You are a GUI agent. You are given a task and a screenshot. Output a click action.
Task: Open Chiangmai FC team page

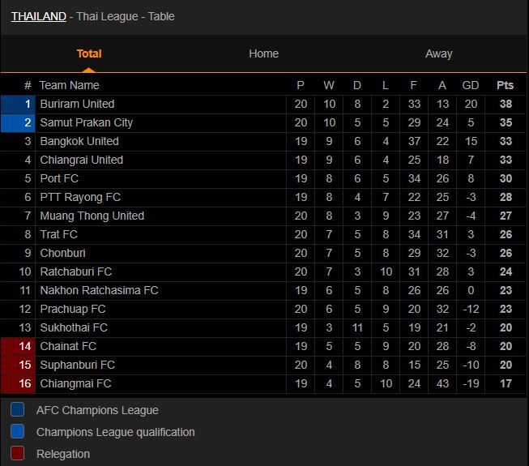pyautogui.click(x=75, y=383)
